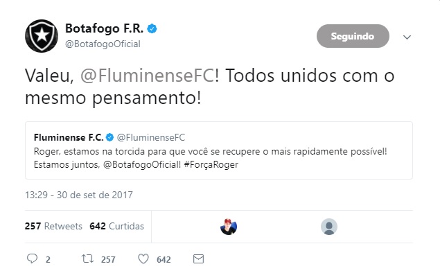Open Botafogo F.R. profile name
Screen dimensions: 440x271
coord(104,28)
